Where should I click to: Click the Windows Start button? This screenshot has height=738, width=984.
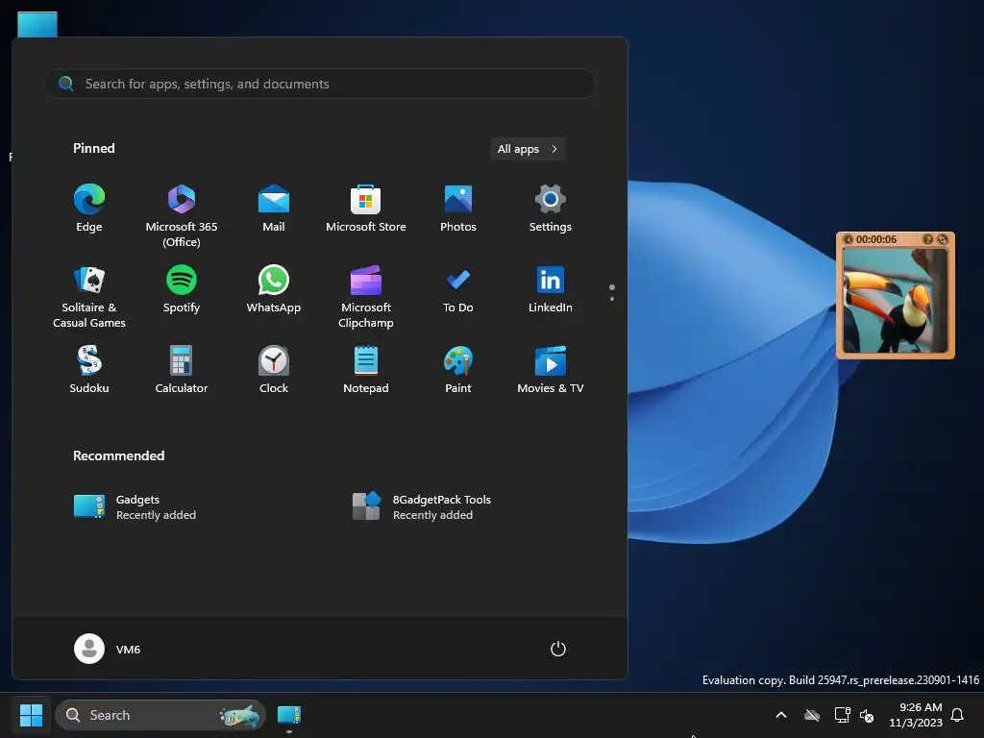pyautogui.click(x=31, y=715)
